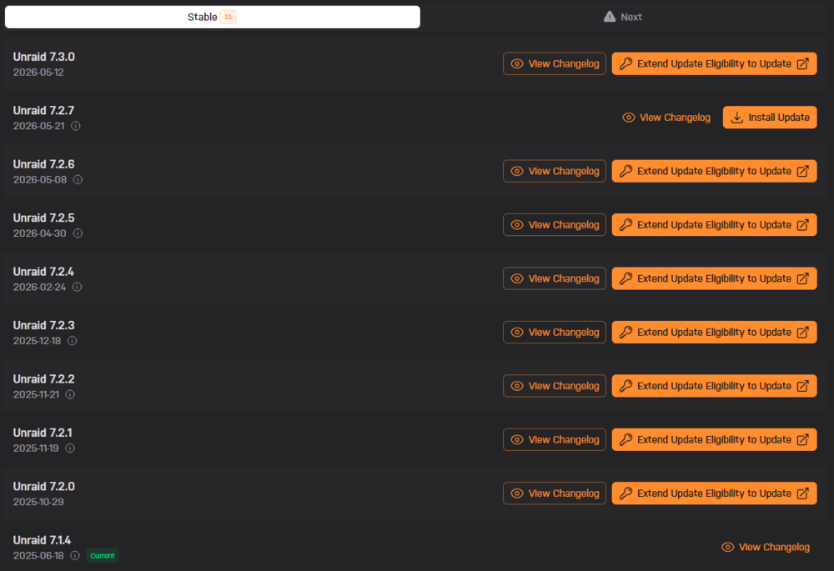The width and height of the screenshot is (834, 571).
Task: Click the info icon next to 2026-02-24
Action: [x=77, y=287]
